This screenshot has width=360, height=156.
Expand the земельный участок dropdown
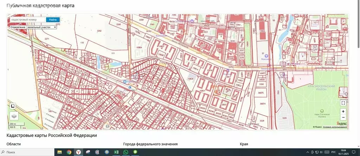[x=41, y=27]
